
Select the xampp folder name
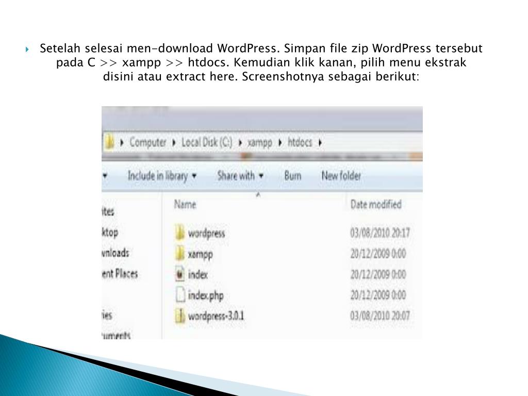tap(201, 254)
